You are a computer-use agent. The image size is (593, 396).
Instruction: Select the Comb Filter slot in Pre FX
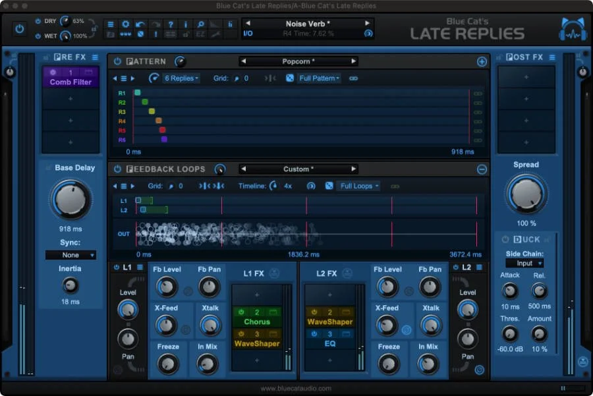tap(71, 77)
